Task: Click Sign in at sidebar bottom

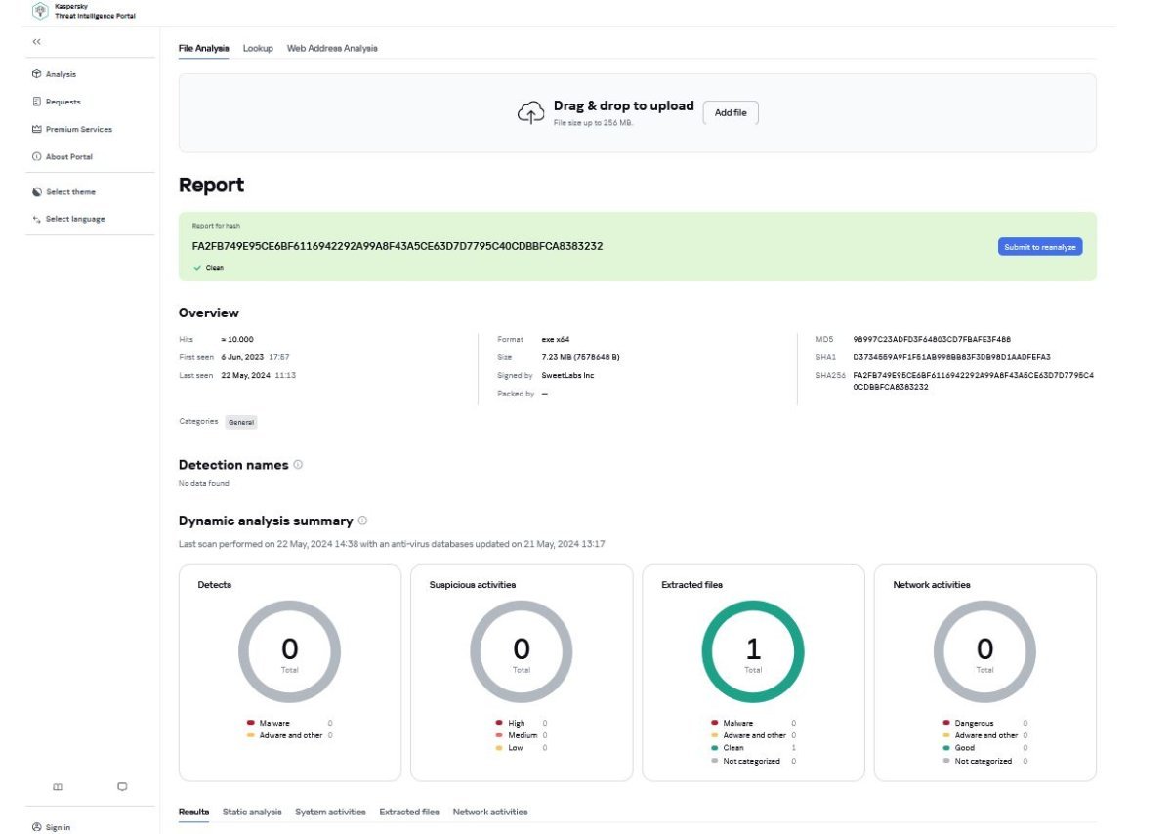Action: coord(58,827)
